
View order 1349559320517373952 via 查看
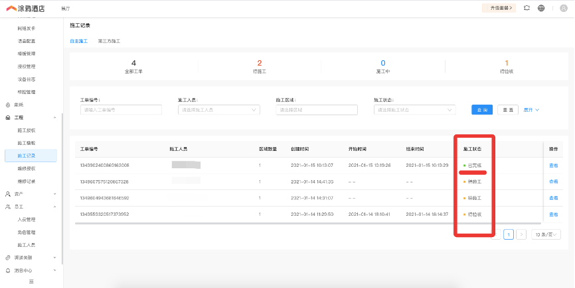coord(553,215)
